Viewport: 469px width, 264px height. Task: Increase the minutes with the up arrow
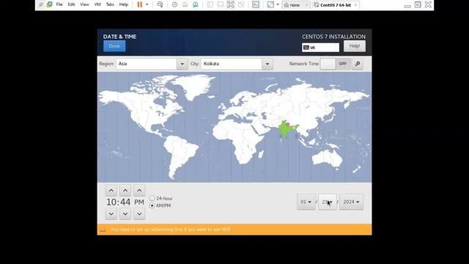(x=125, y=191)
